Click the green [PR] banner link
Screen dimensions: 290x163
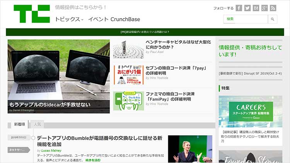pos(145,32)
